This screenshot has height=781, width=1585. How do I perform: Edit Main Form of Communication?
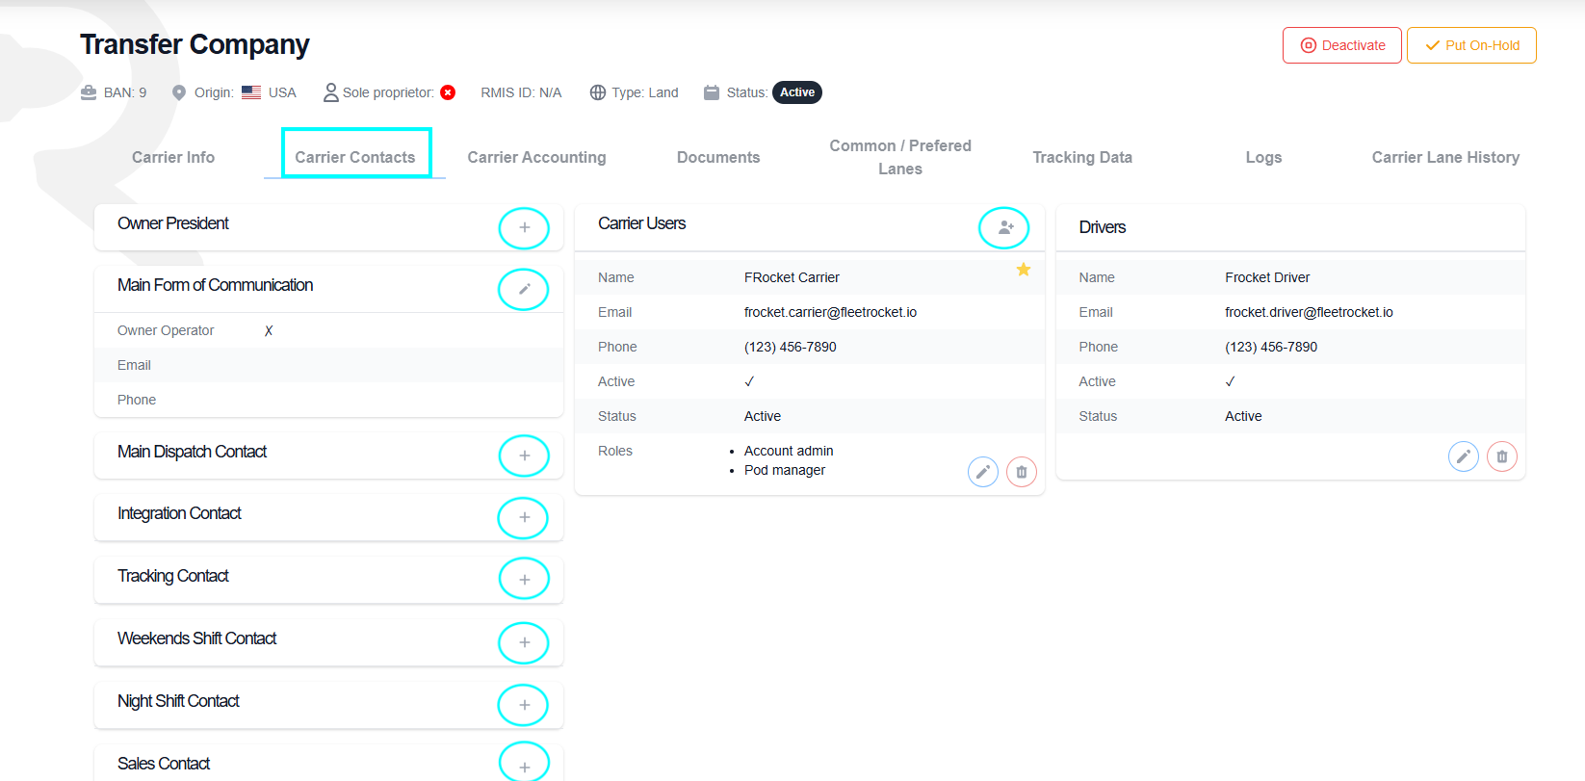[x=524, y=289]
